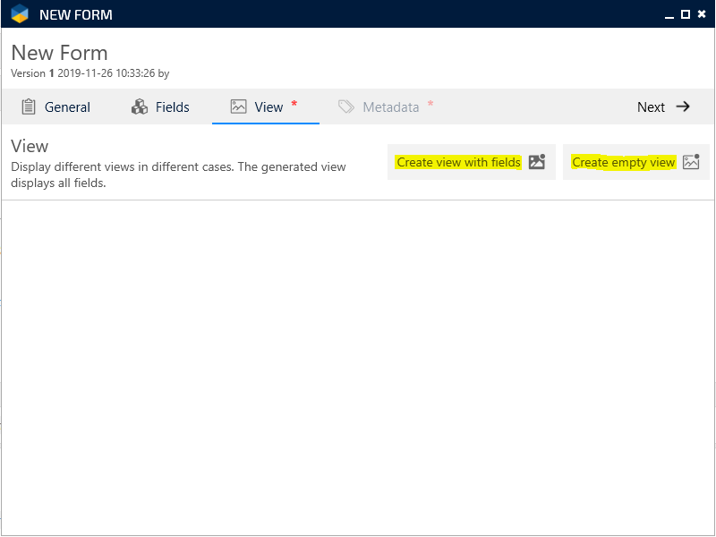Close the New Form window
This screenshot has width=716, height=537.
(x=702, y=14)
